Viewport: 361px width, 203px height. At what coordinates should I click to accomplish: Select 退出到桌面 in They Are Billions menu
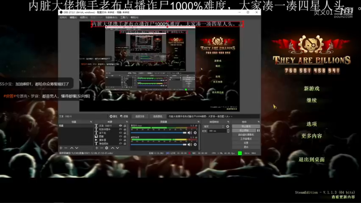pyautogui.click(x=311, y=160)
